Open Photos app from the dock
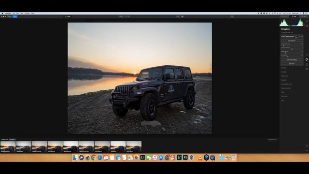Viewport: 309px width, 174px height. pos(136,158)
